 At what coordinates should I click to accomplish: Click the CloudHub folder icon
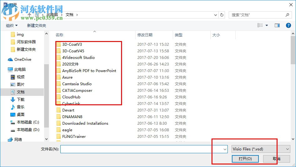(x=59, y=97)
